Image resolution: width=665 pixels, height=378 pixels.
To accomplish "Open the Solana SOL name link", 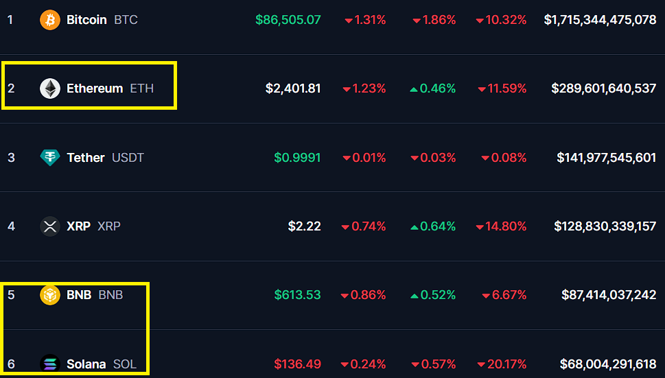I will [x=102, y=364].
